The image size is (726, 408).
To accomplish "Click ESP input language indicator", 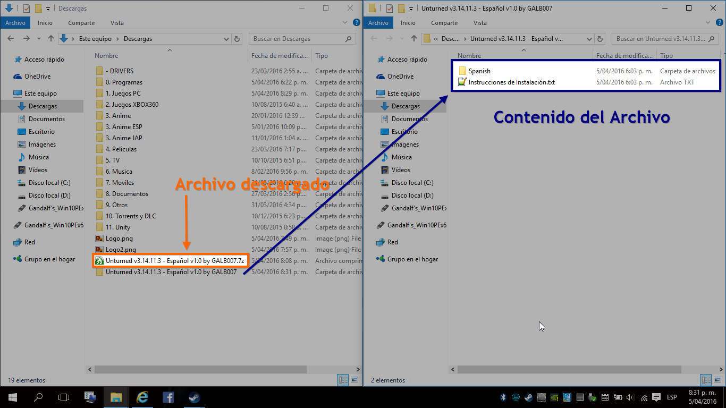I will 672,397.
